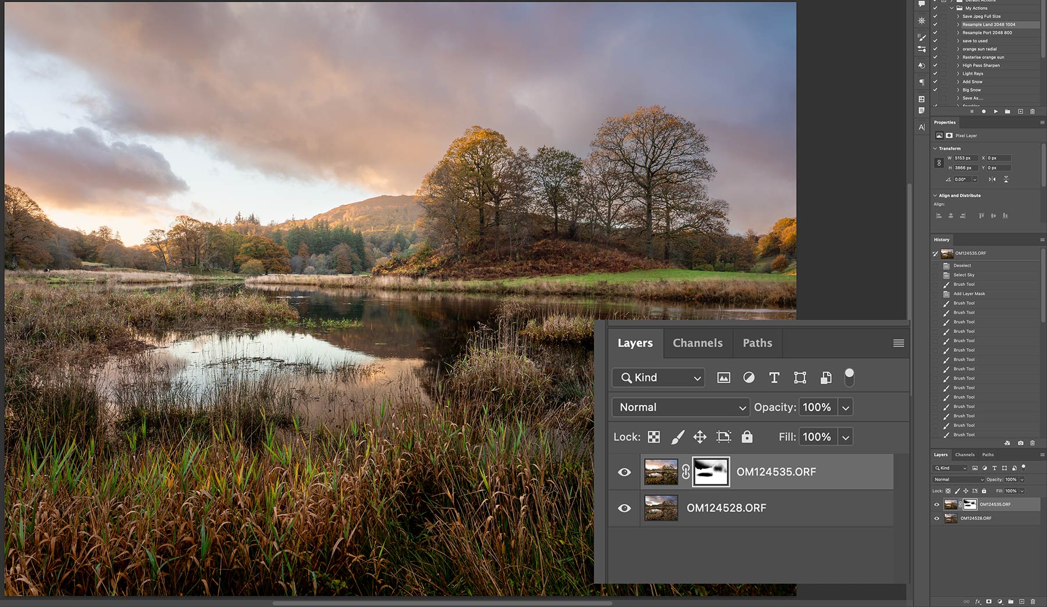The height and width of the screenshot is (607, 1047).
Task: Hide the OM124535.ORF layer in enlarged panel
Action: click(624, 472)
